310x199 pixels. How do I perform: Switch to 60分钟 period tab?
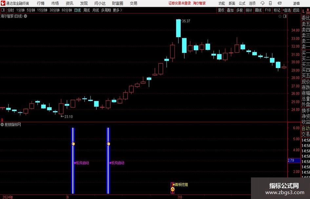[x=67, y=10]
